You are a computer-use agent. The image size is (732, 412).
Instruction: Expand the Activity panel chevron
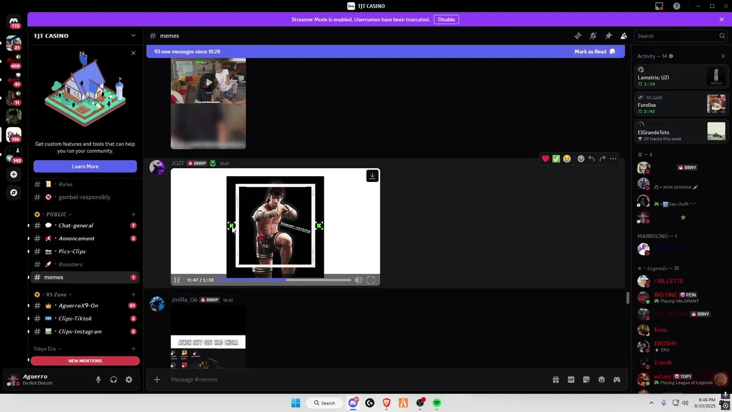pos(723,56)
